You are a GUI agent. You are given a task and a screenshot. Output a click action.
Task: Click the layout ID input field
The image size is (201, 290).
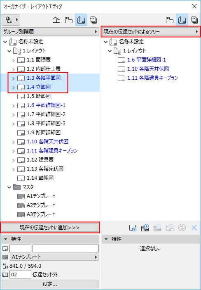pyautogui.click(x=20, y=249)
